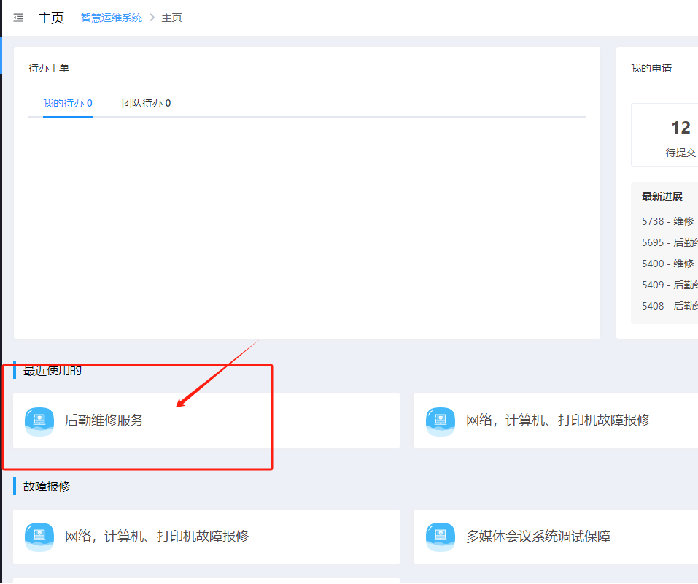Open progress entry 5409
The width and height of the screenshot is (698, 584).
click(x=670, y=285)
